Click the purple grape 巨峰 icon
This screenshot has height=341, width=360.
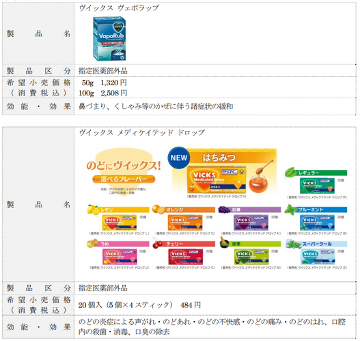click(224, 209)
